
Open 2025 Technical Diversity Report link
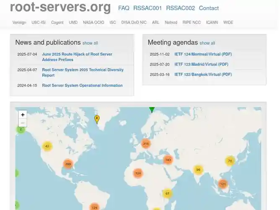click(83, 72)
